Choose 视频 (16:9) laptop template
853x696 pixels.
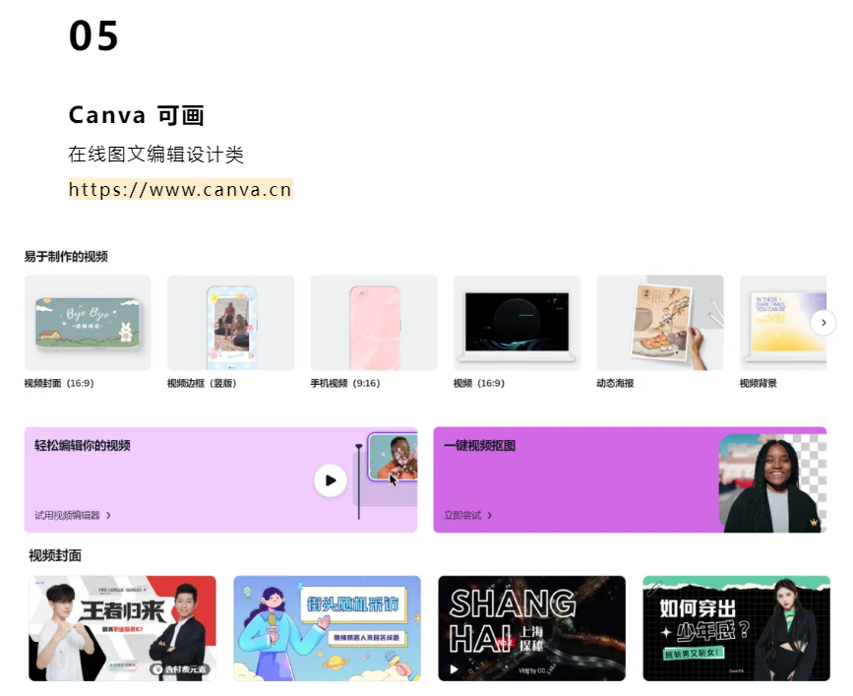tap(517, 323)
